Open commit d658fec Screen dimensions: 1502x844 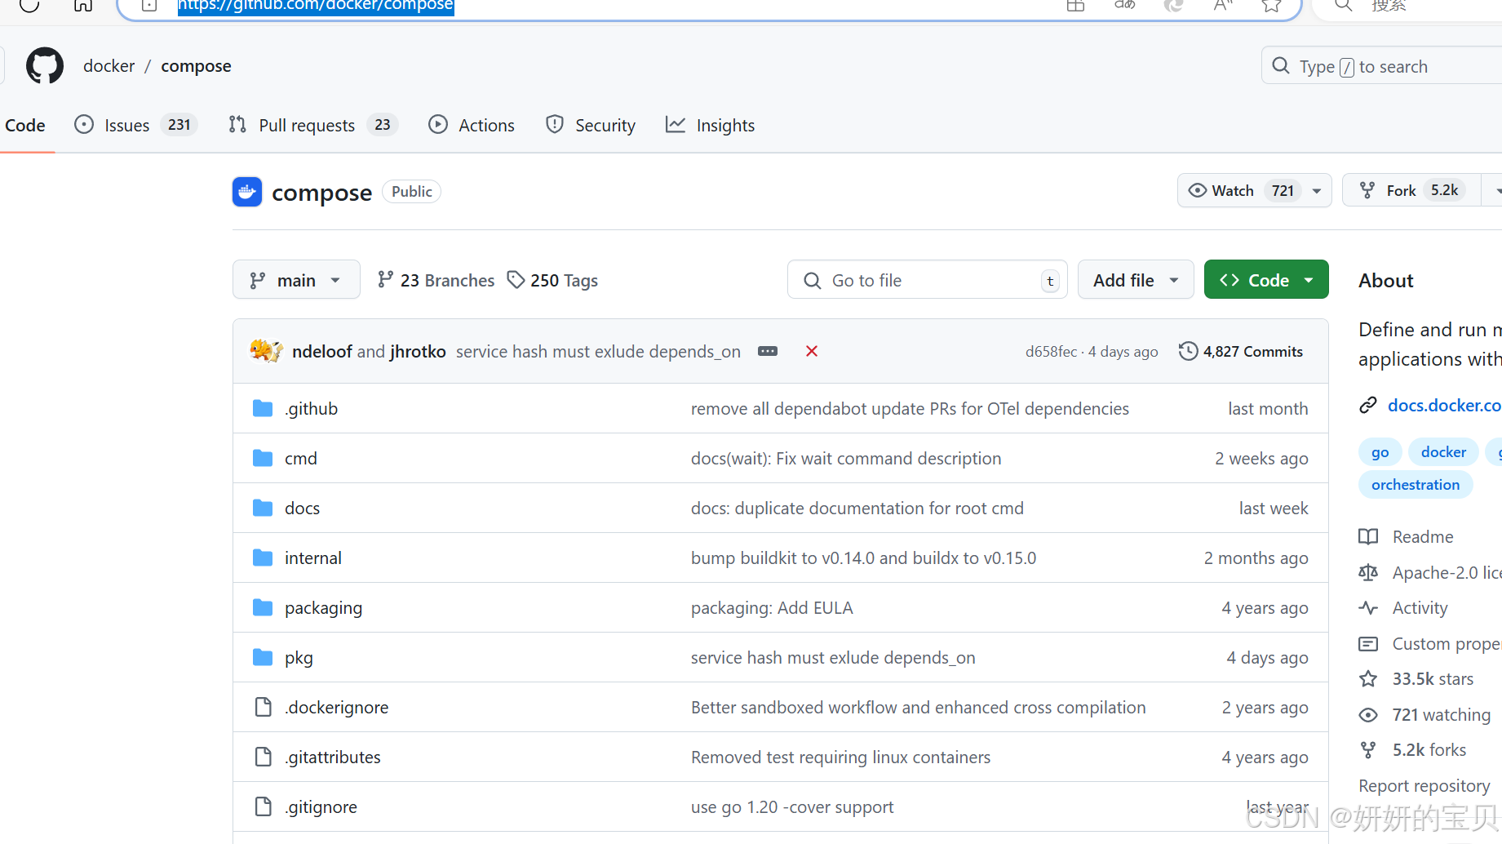pyautogui.click(x=1051, y=351)
